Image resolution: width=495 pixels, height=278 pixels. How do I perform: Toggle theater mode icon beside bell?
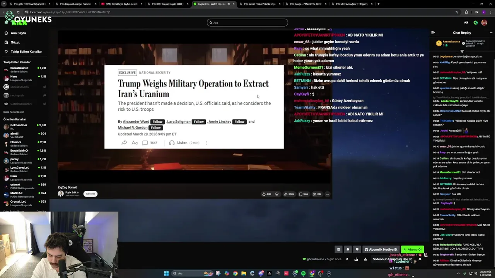(338, 249)
